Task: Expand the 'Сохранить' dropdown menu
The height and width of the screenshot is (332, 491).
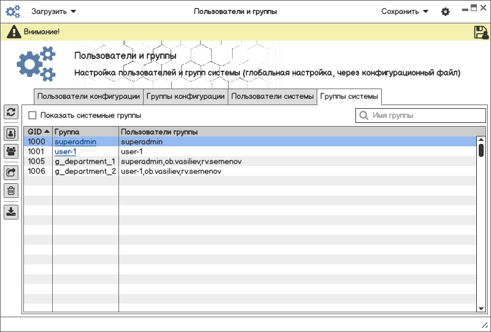Action: tap(404, 11)
